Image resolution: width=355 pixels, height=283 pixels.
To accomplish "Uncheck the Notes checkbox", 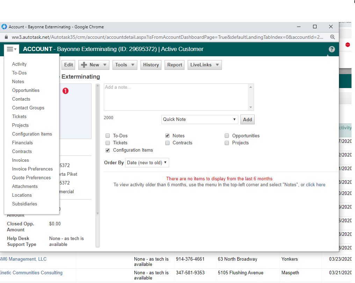I will [x=167, y=136].
